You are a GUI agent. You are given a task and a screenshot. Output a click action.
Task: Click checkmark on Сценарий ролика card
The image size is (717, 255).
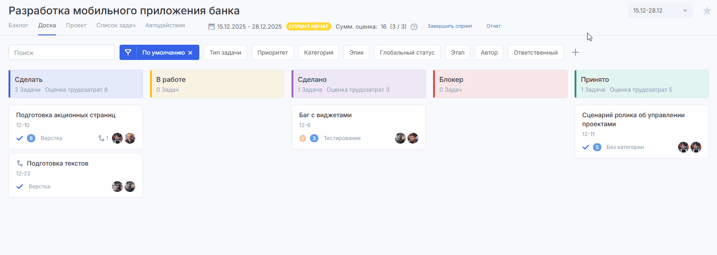click(586, 147)
